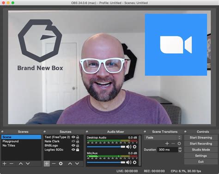The width and height of the screenshot is (219, 174).
Task: Select the Scene item in the Scenes list
Action: (x=21, y=137)
